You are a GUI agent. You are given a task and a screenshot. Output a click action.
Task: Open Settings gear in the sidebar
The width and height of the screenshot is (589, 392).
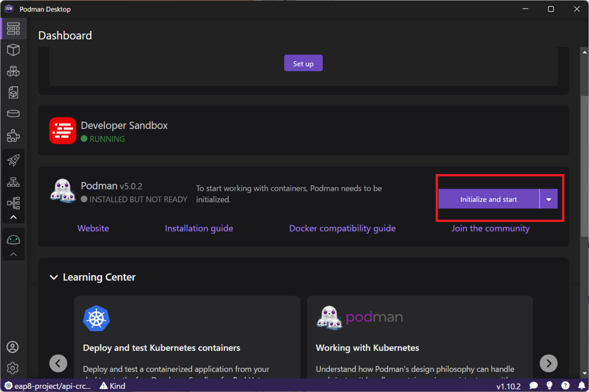click(13, 368)
